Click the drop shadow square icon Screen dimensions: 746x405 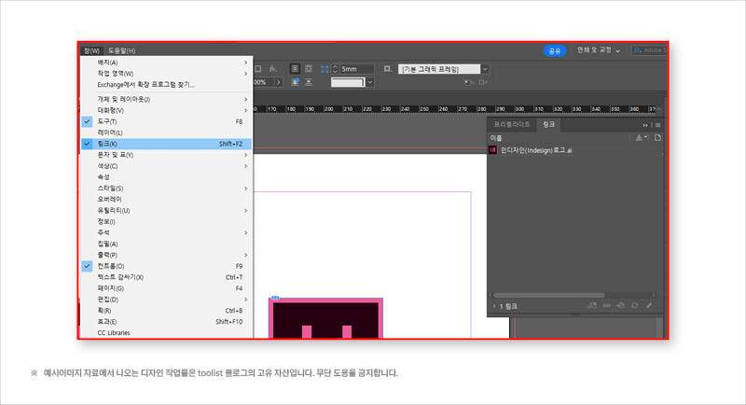coord(258,69)
